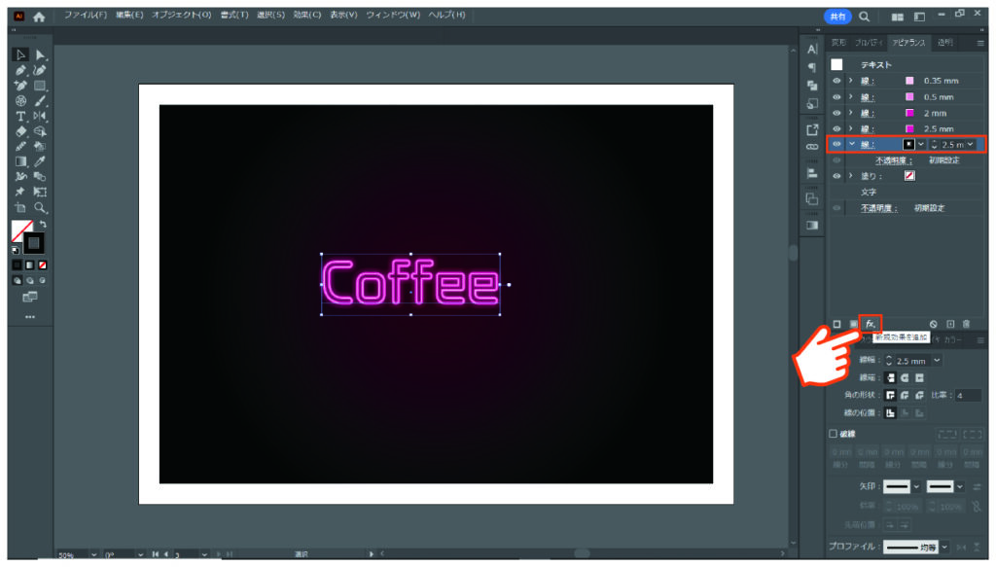The width and height of the screenshot is (996, 567).
Task: Toggle visibility of the 塗り fill row
Action: point(836,176)
